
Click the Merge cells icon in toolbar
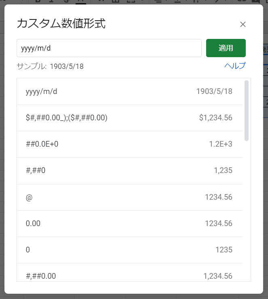click(x=131, y=1)
